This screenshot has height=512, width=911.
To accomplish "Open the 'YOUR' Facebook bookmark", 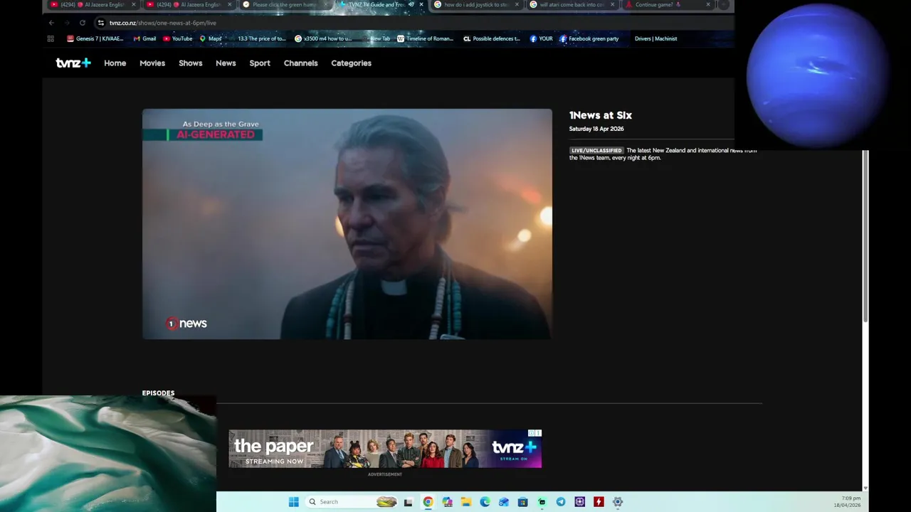I will [541, 38].
